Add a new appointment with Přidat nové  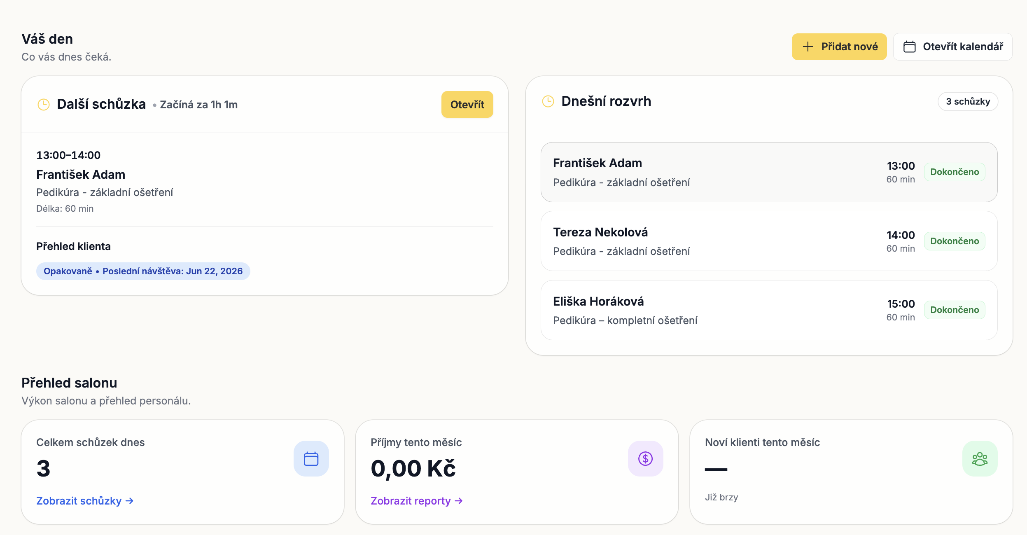839,47
